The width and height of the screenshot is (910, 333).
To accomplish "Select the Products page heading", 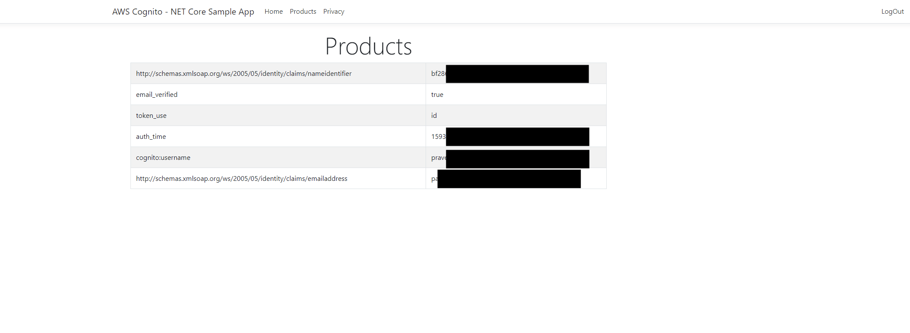I will click(369, 46).
